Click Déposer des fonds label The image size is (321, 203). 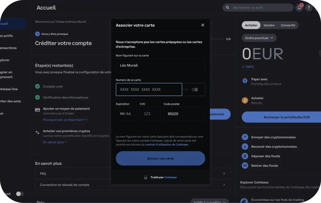pos(266,156)
